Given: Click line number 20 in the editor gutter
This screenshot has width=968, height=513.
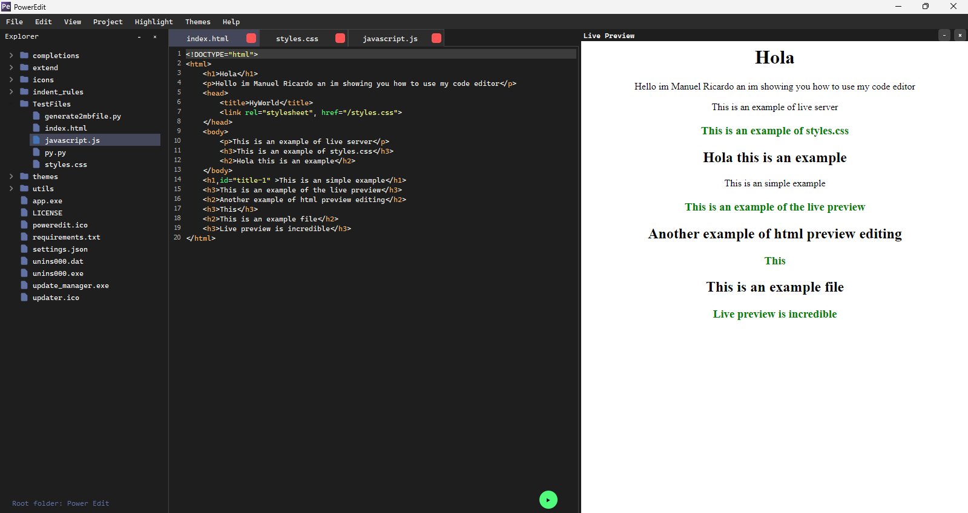Looking at the screenshot, I should point(177,238).
